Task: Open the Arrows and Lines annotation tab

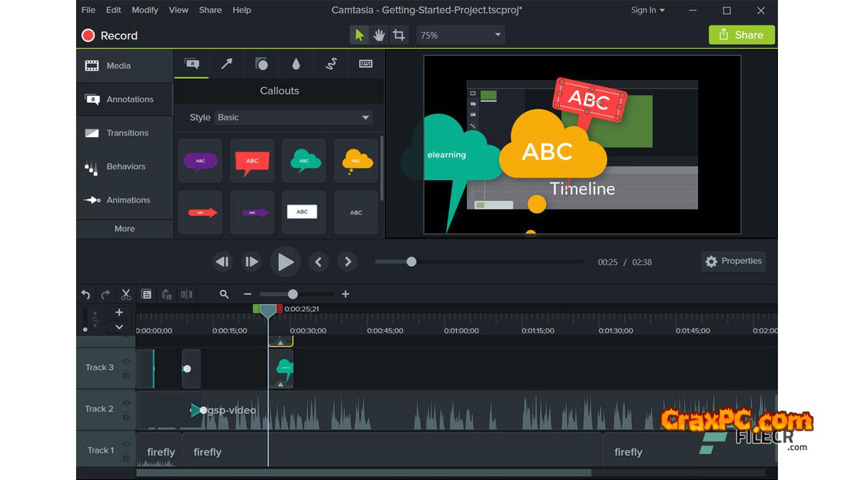Action: point(227,64)
